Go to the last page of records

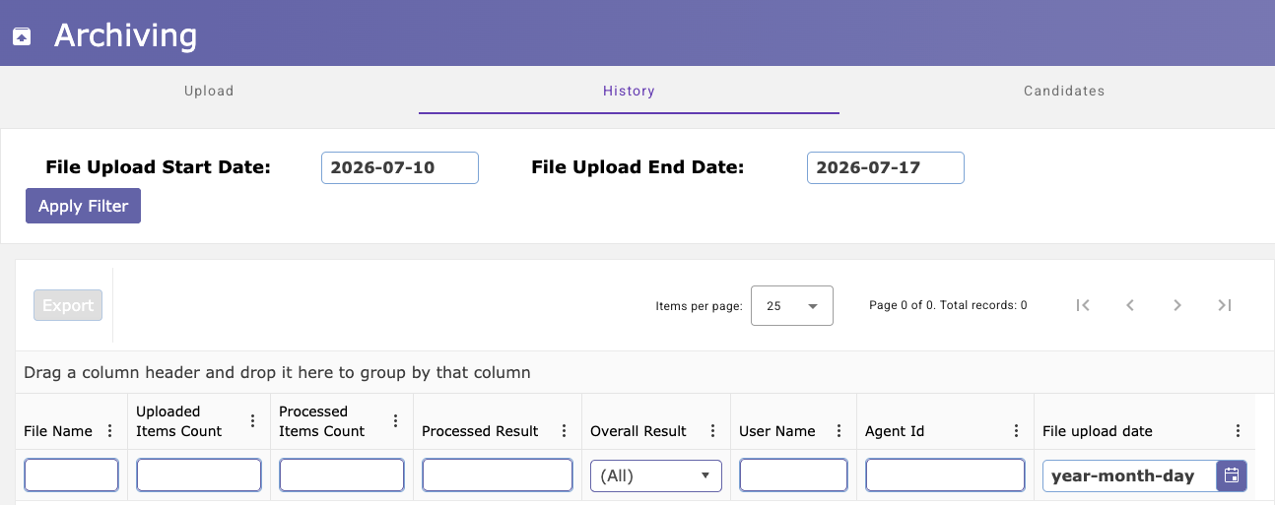pos(1225,305)
